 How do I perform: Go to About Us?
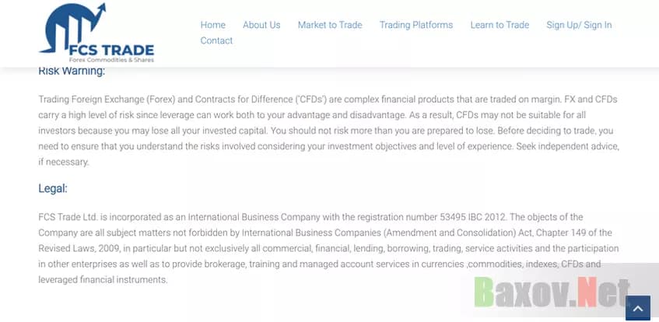pyautogui.click(x=261, y=25)
